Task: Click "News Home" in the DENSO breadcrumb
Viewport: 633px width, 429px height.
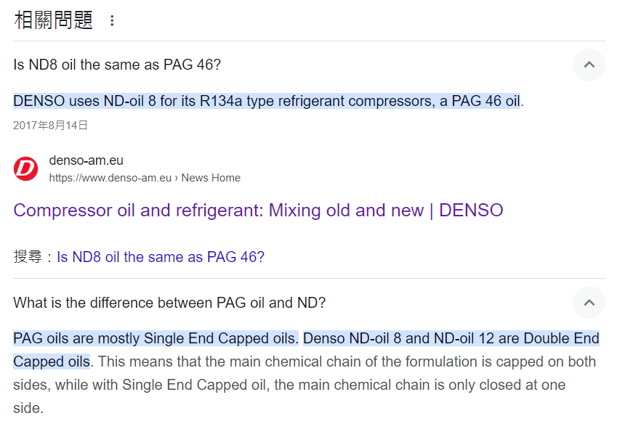Action: click(x=211, y=178)
